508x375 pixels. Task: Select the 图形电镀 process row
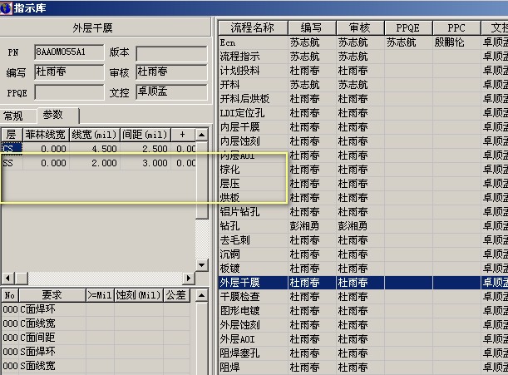point(363,311)
